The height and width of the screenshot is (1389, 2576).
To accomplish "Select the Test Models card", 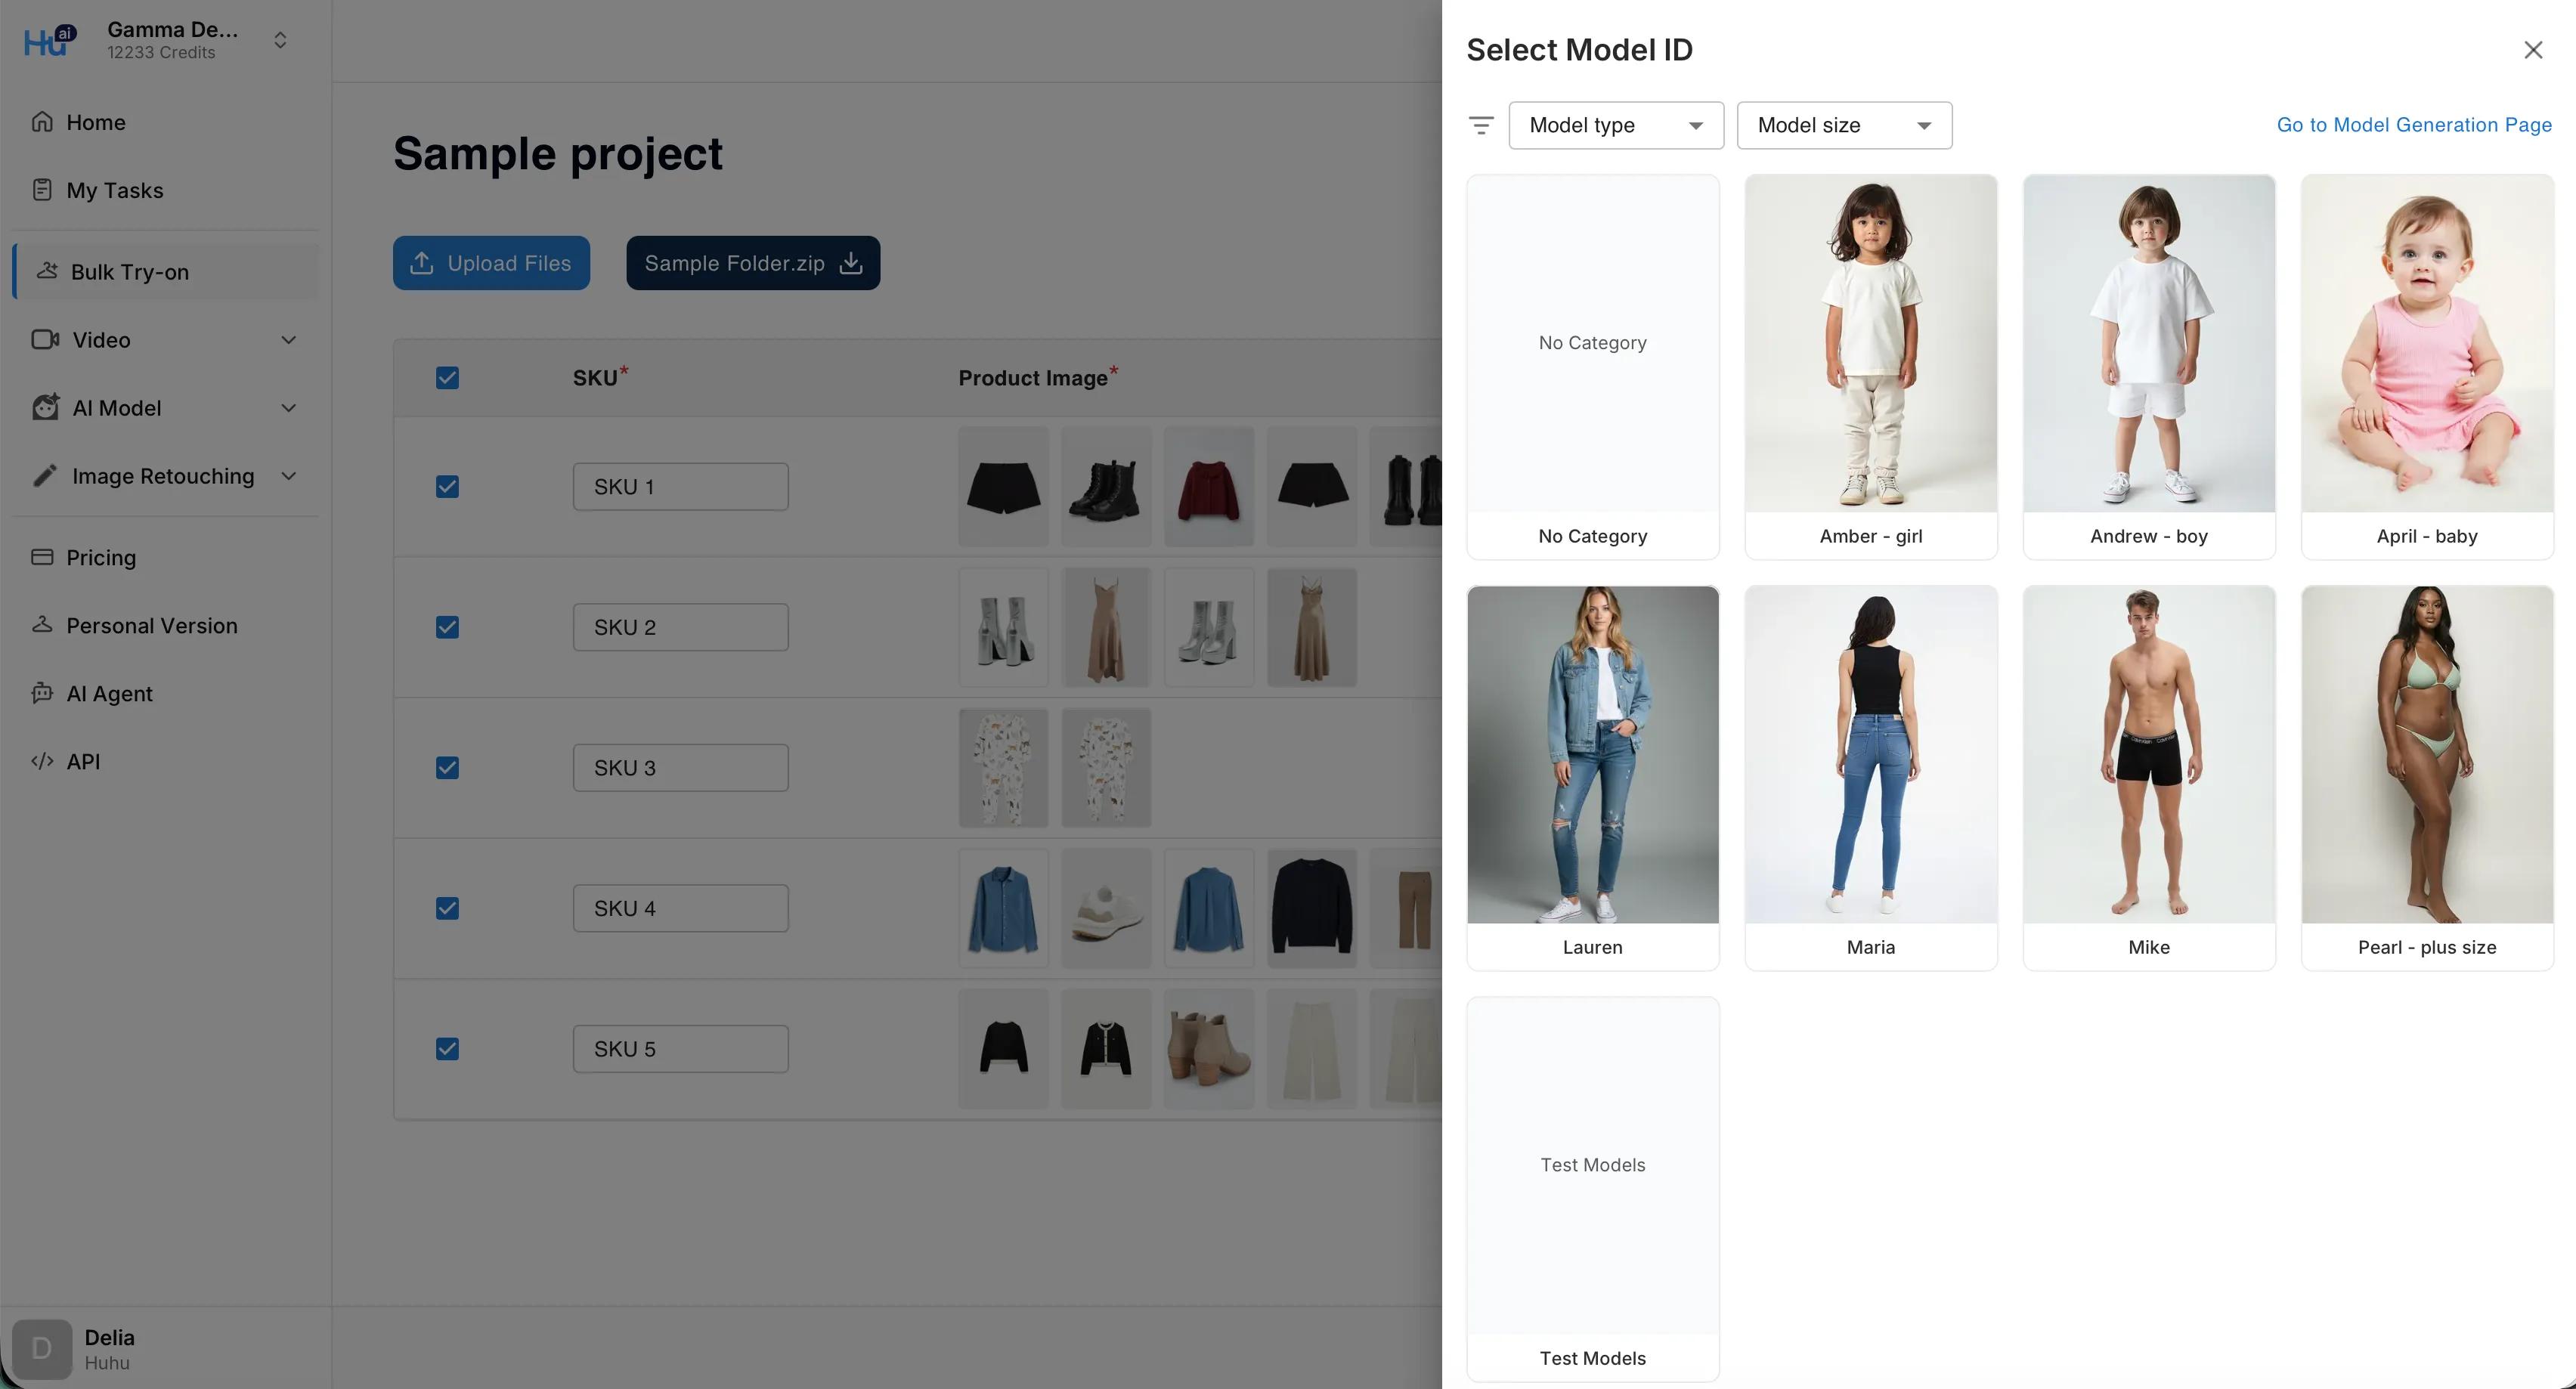I will pyautogui.click(x=1593, y=1189).
